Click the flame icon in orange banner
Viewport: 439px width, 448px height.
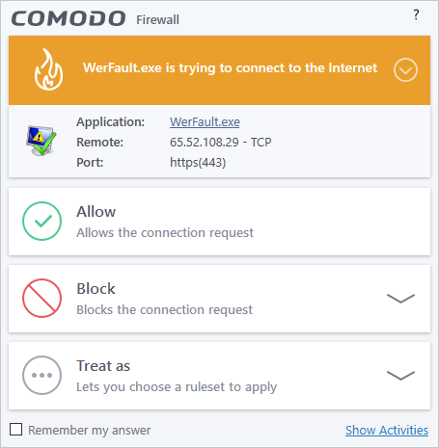tap(48, 69)
